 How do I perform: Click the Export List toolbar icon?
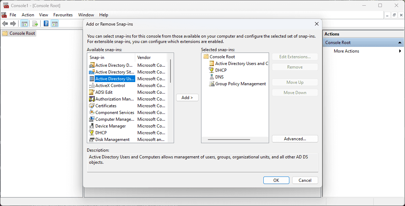tap(35, 24)
